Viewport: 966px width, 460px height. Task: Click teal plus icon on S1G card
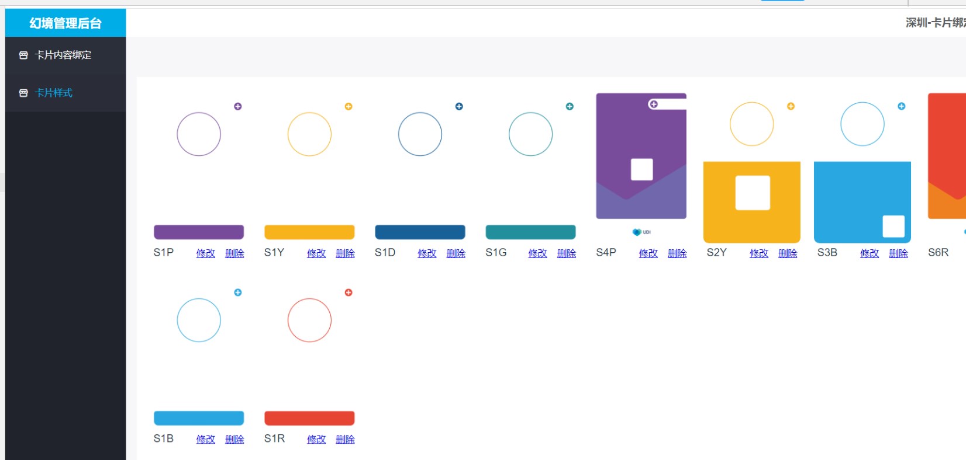(570, 106)
